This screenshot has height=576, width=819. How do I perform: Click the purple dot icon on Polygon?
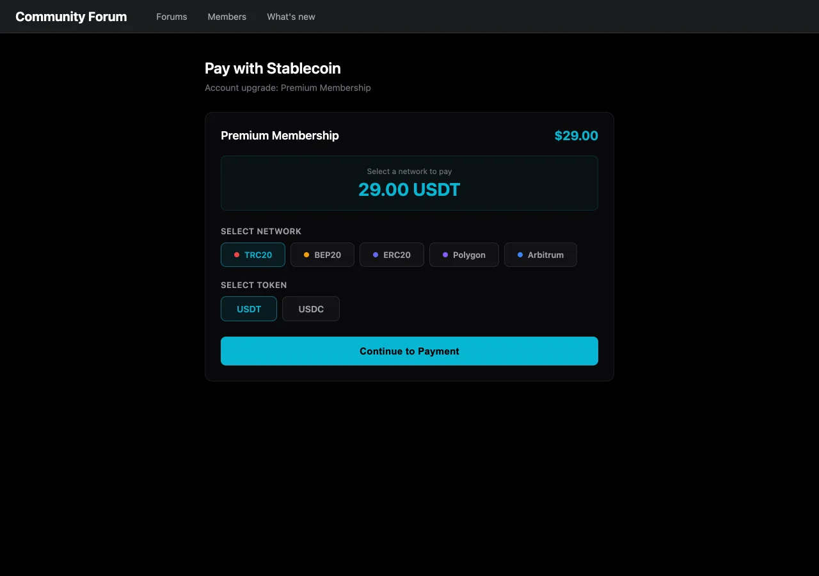[x=445, y=255]
